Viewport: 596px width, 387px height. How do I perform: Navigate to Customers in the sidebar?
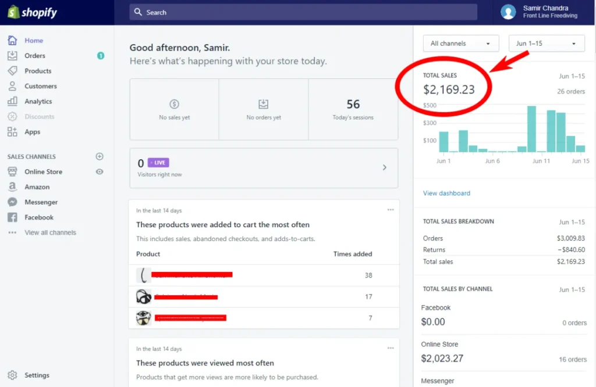coord(41,86)
